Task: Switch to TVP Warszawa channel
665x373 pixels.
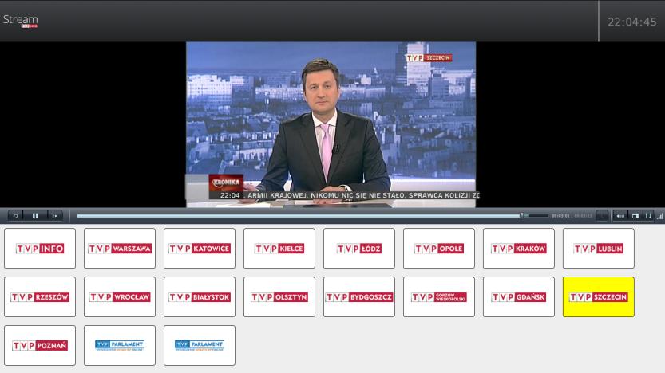Action: 120,249
